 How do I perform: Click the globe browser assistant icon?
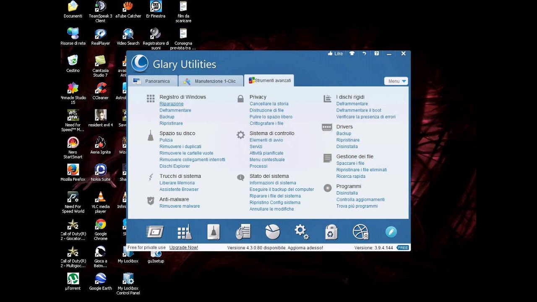[361, 232]
